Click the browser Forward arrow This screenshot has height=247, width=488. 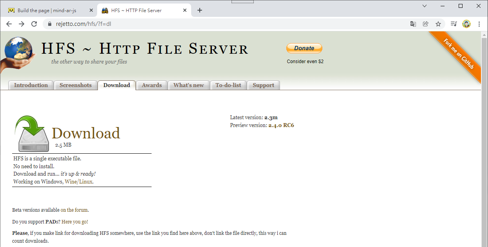[22, 24]
